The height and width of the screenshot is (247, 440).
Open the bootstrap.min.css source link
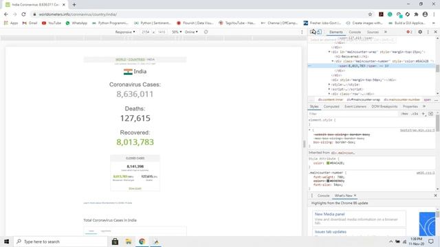coord(417,130)
